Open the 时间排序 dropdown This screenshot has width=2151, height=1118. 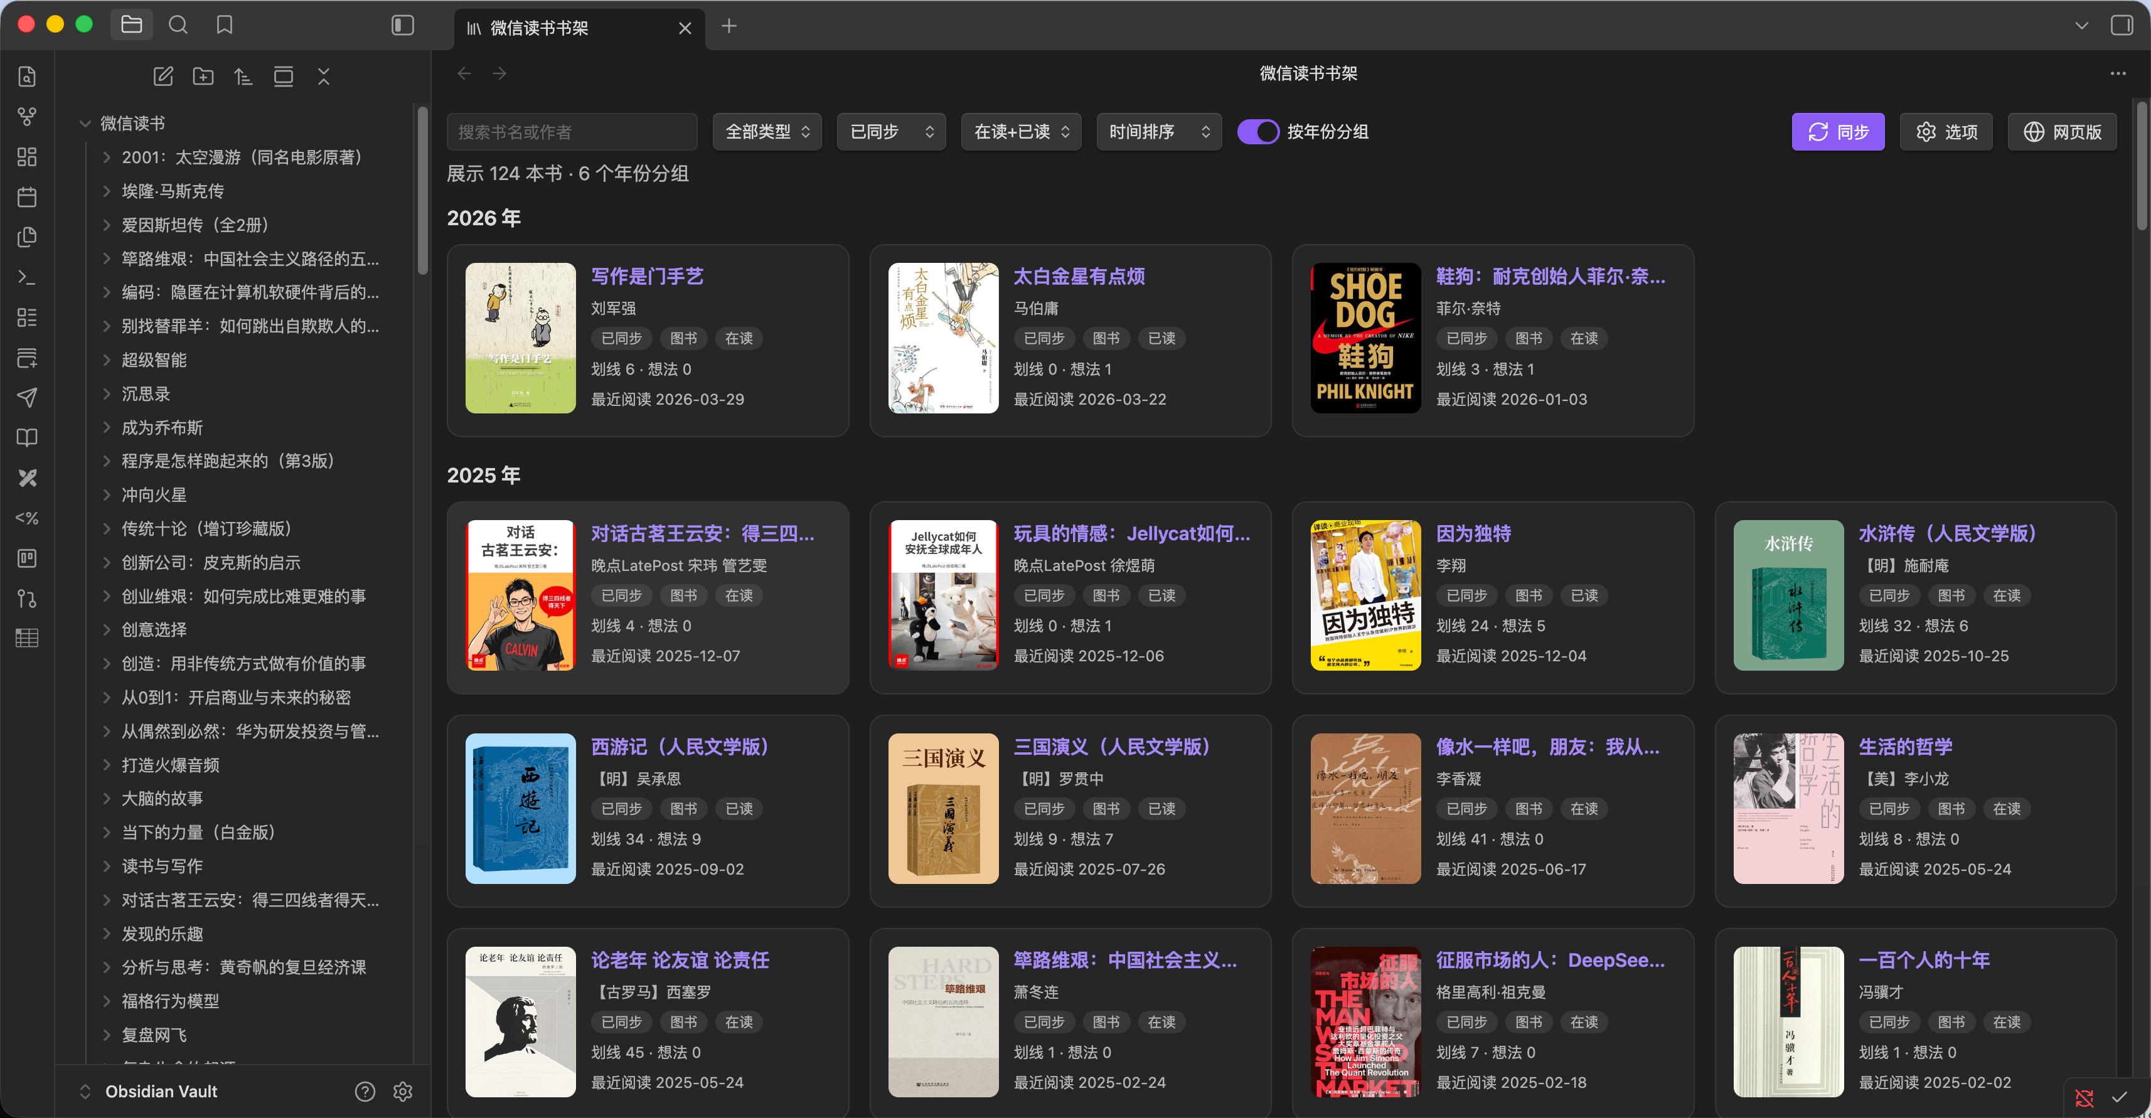coord(1158,132)
